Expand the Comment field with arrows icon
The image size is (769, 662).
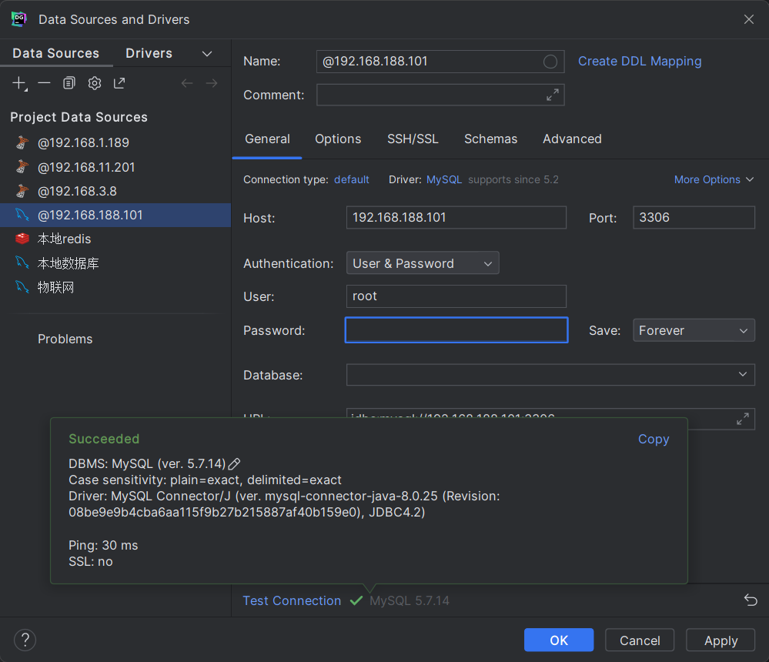click(x=552, y=95)
